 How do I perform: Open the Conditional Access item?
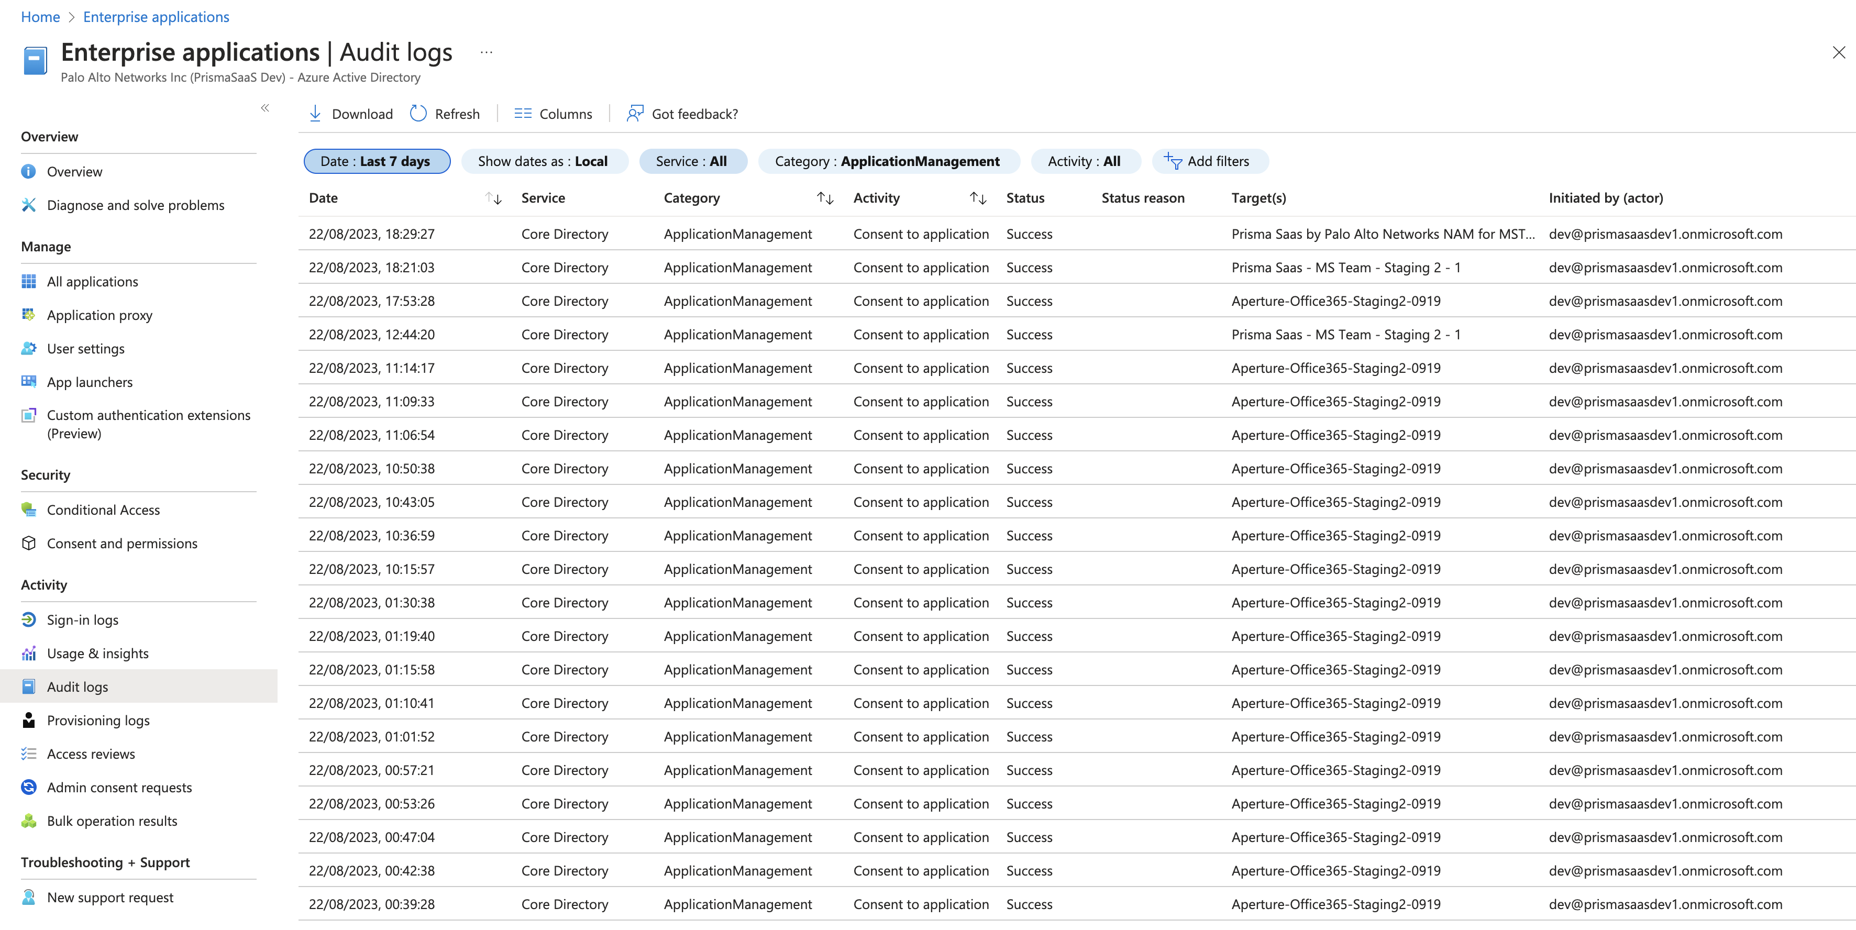click(103, 510)
